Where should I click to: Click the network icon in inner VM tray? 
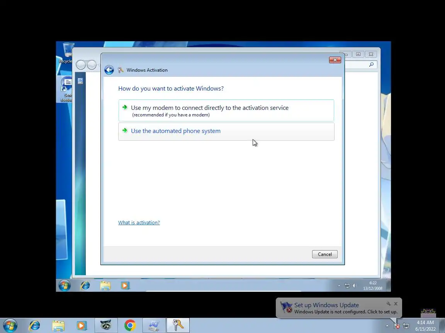pyautogui.click(x=347, y=286)
